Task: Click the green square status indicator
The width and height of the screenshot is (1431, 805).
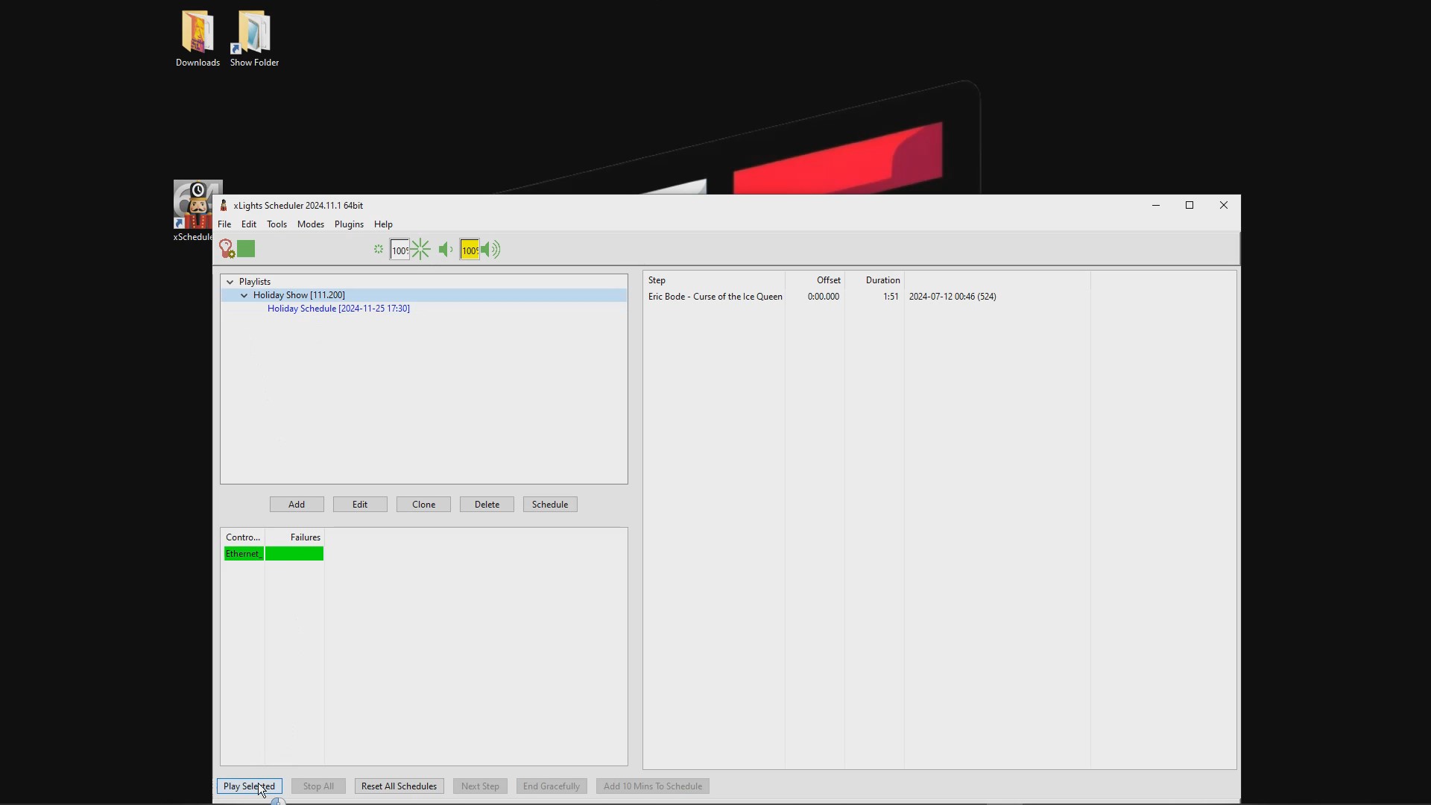Action: pyautogui.click(x=246, y=249)
